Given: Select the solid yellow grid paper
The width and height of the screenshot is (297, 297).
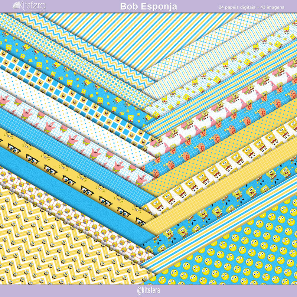Looking at the screenshot, I should [222, 187].
